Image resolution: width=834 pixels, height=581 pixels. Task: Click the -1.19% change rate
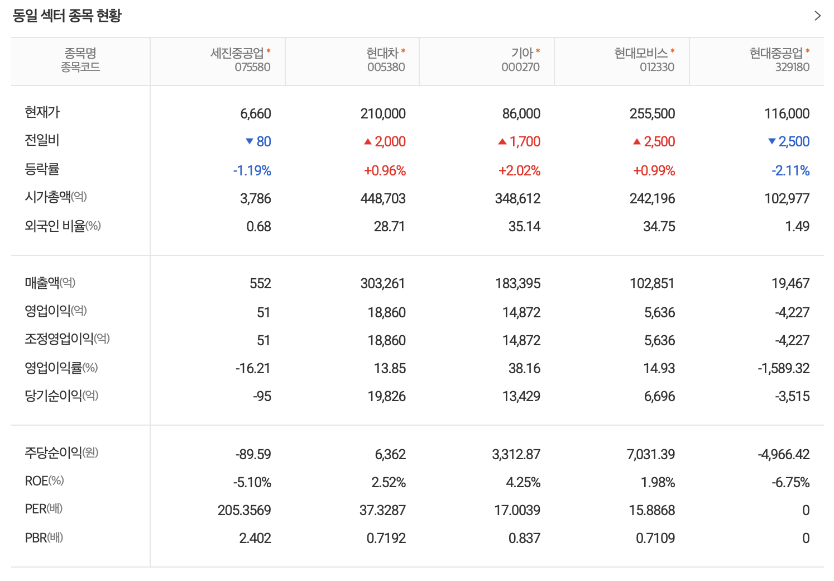252,170
